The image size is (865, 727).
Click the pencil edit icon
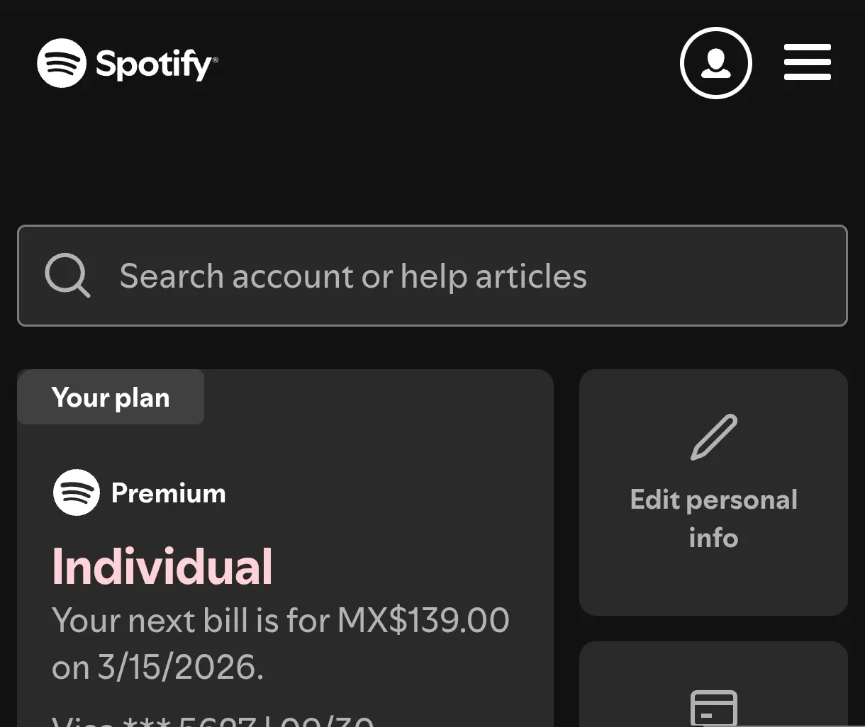point(714,437)
